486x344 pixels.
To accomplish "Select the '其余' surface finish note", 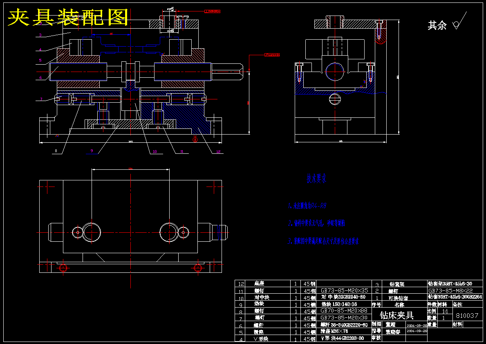I will coord(437,25).
